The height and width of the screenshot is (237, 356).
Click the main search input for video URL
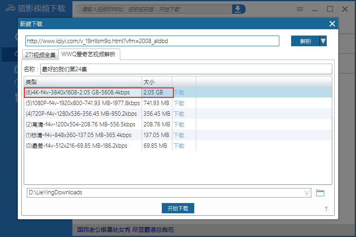click(154, 9)
